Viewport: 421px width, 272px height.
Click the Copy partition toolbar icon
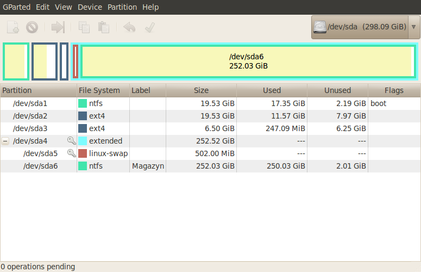(x=84, y=27)
